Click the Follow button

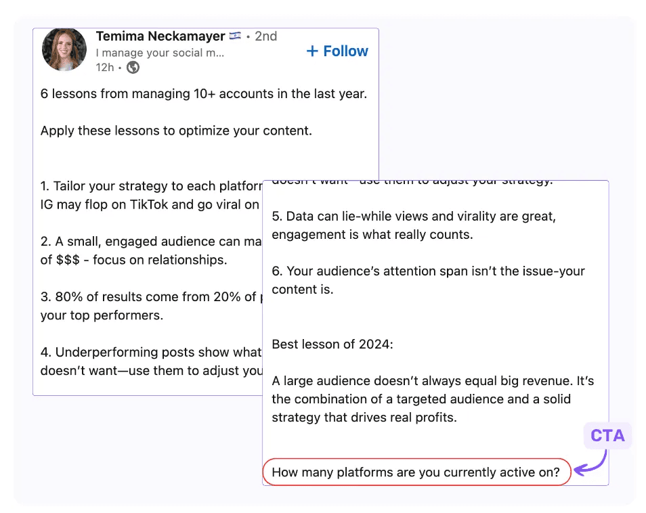337,51
